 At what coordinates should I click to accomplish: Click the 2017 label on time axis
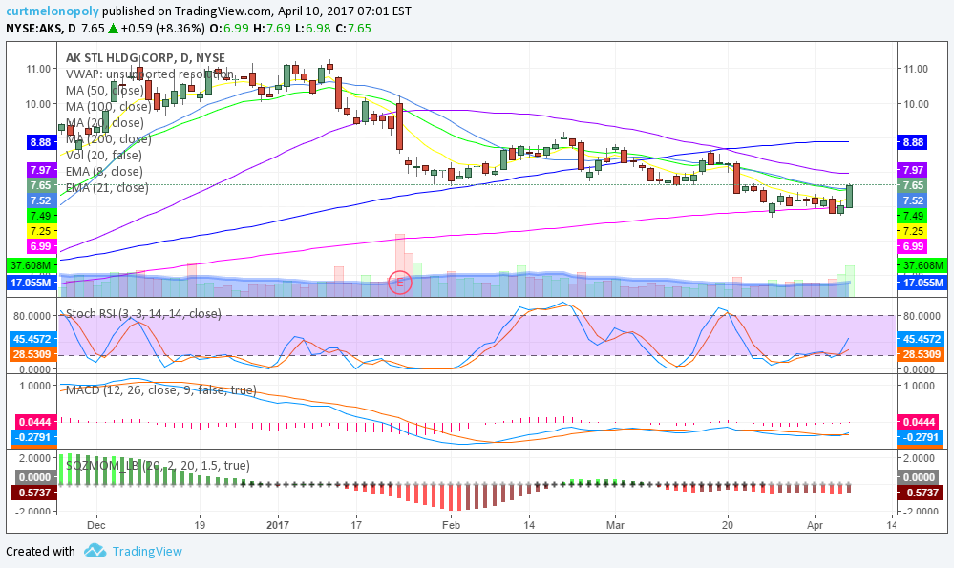point(278,525)
